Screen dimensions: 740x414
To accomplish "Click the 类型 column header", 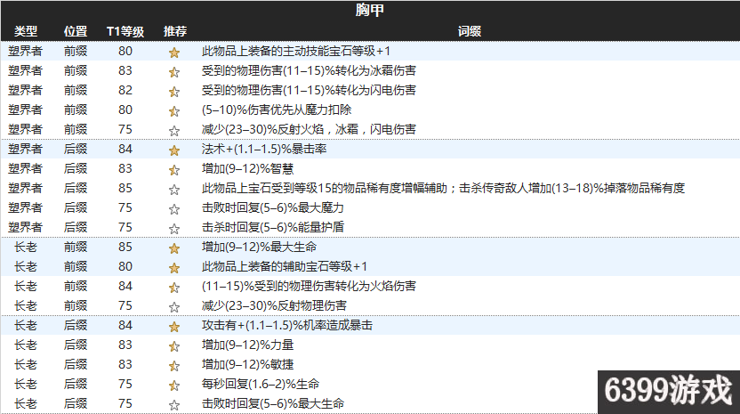I will [x=26, y=31].
